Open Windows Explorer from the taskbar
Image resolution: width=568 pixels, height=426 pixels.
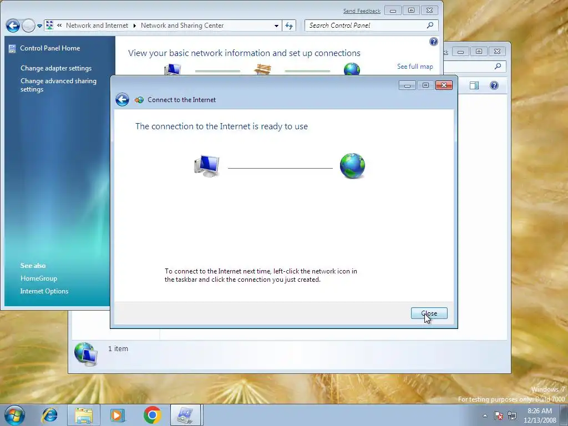coord(84,415)
